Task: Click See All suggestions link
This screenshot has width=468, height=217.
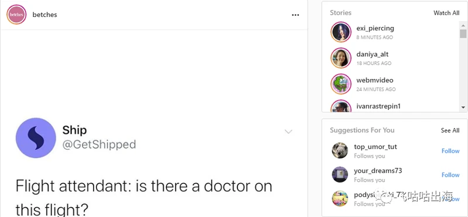Action: tap(450, 130)
